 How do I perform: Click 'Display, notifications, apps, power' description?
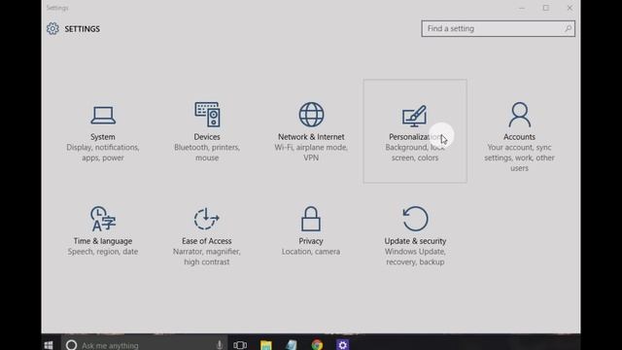(103, 153)
